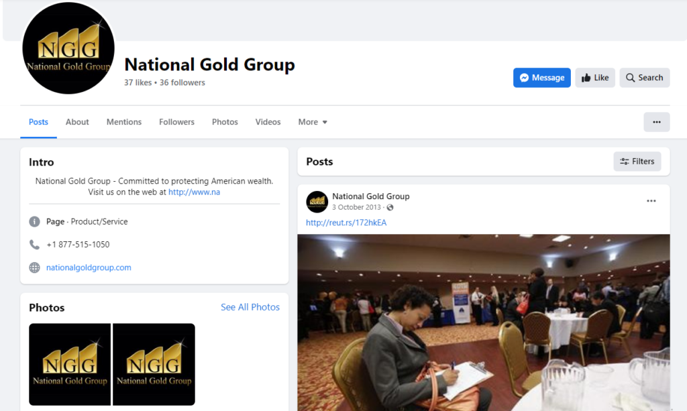Screen dimensions: 687x411
Task: Click the phone icon in Intro
Action: coord(35,245)
